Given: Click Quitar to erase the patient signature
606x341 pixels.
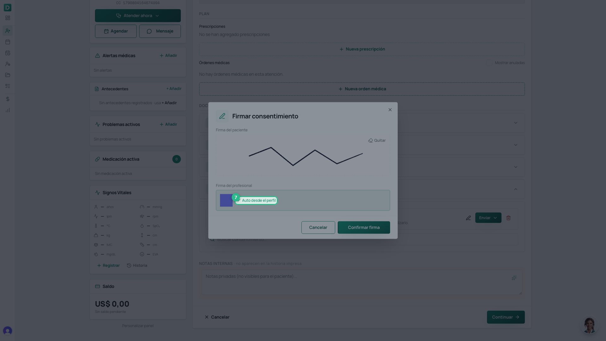Looking at the screenshot, I should (x=377, y=141).
